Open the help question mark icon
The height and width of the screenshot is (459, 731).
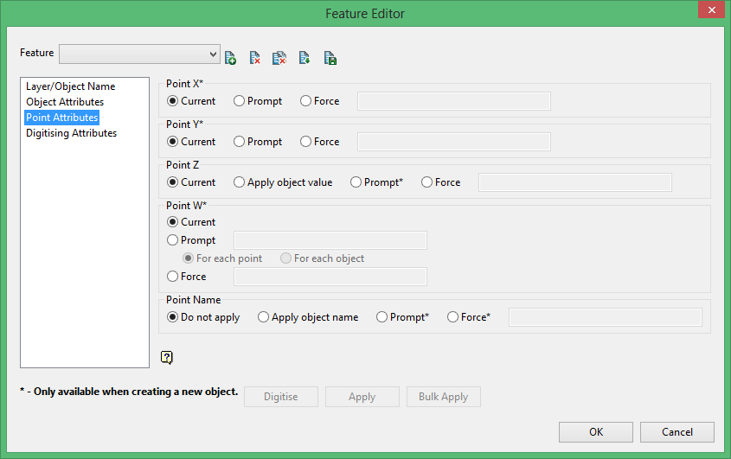(x=166, y=357)
